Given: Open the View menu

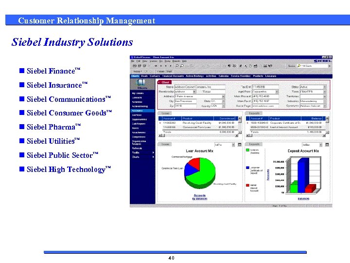Looking at the screenshot, I should (145, 61).
